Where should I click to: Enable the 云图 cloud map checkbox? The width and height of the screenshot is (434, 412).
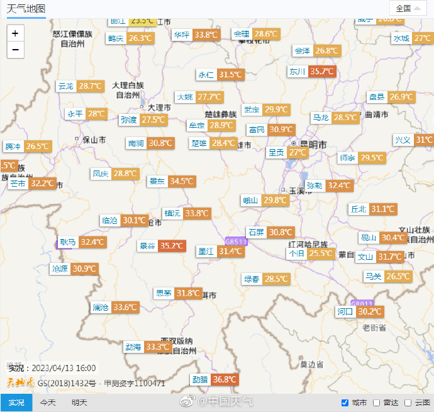tap(408, 403)
